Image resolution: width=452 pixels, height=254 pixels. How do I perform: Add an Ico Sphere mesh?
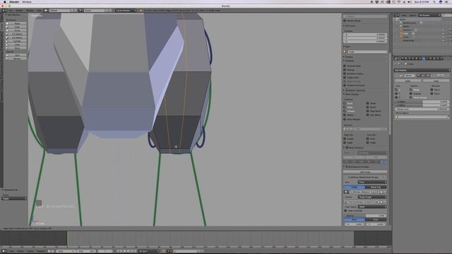(17, 37)
